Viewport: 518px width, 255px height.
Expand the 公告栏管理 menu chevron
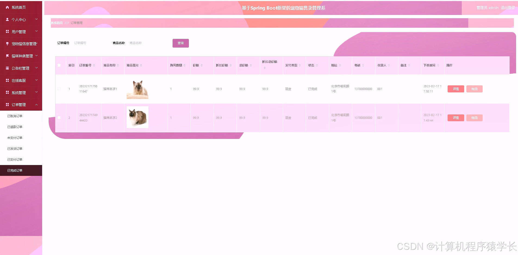click(36, 68)
